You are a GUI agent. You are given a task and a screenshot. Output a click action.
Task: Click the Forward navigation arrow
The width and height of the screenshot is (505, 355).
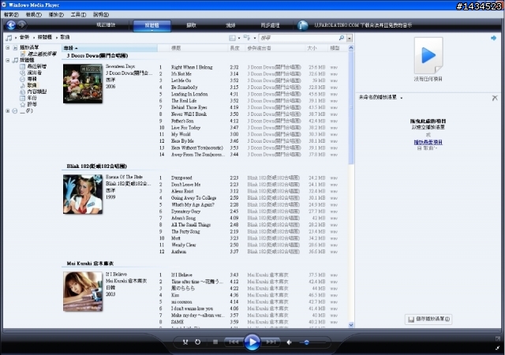tap(22, 25)
